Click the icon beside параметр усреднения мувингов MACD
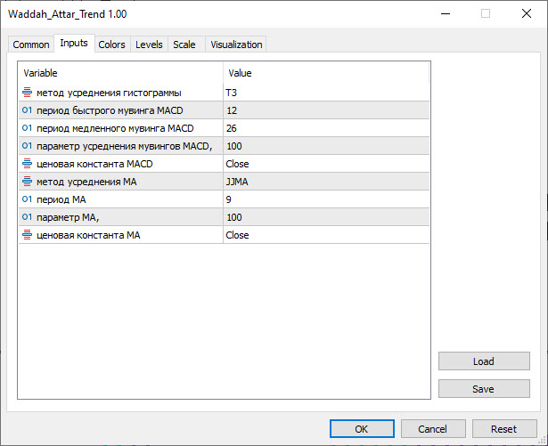This screenshot has height=446, width=548. [x=27, y=146]
